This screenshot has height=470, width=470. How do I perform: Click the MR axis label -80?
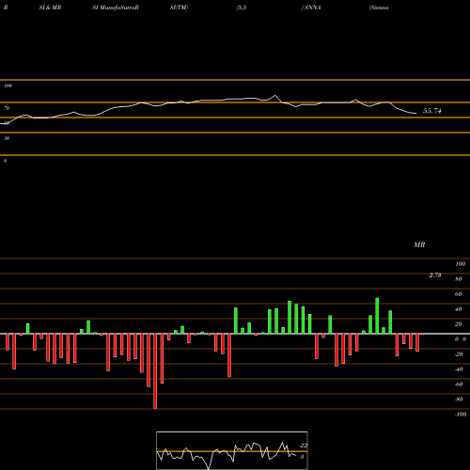(x=459, y=399)
